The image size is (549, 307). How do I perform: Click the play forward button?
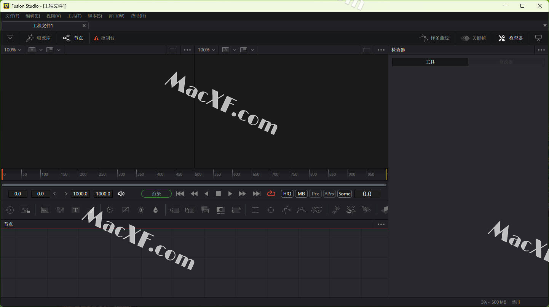tap(230, 194)
